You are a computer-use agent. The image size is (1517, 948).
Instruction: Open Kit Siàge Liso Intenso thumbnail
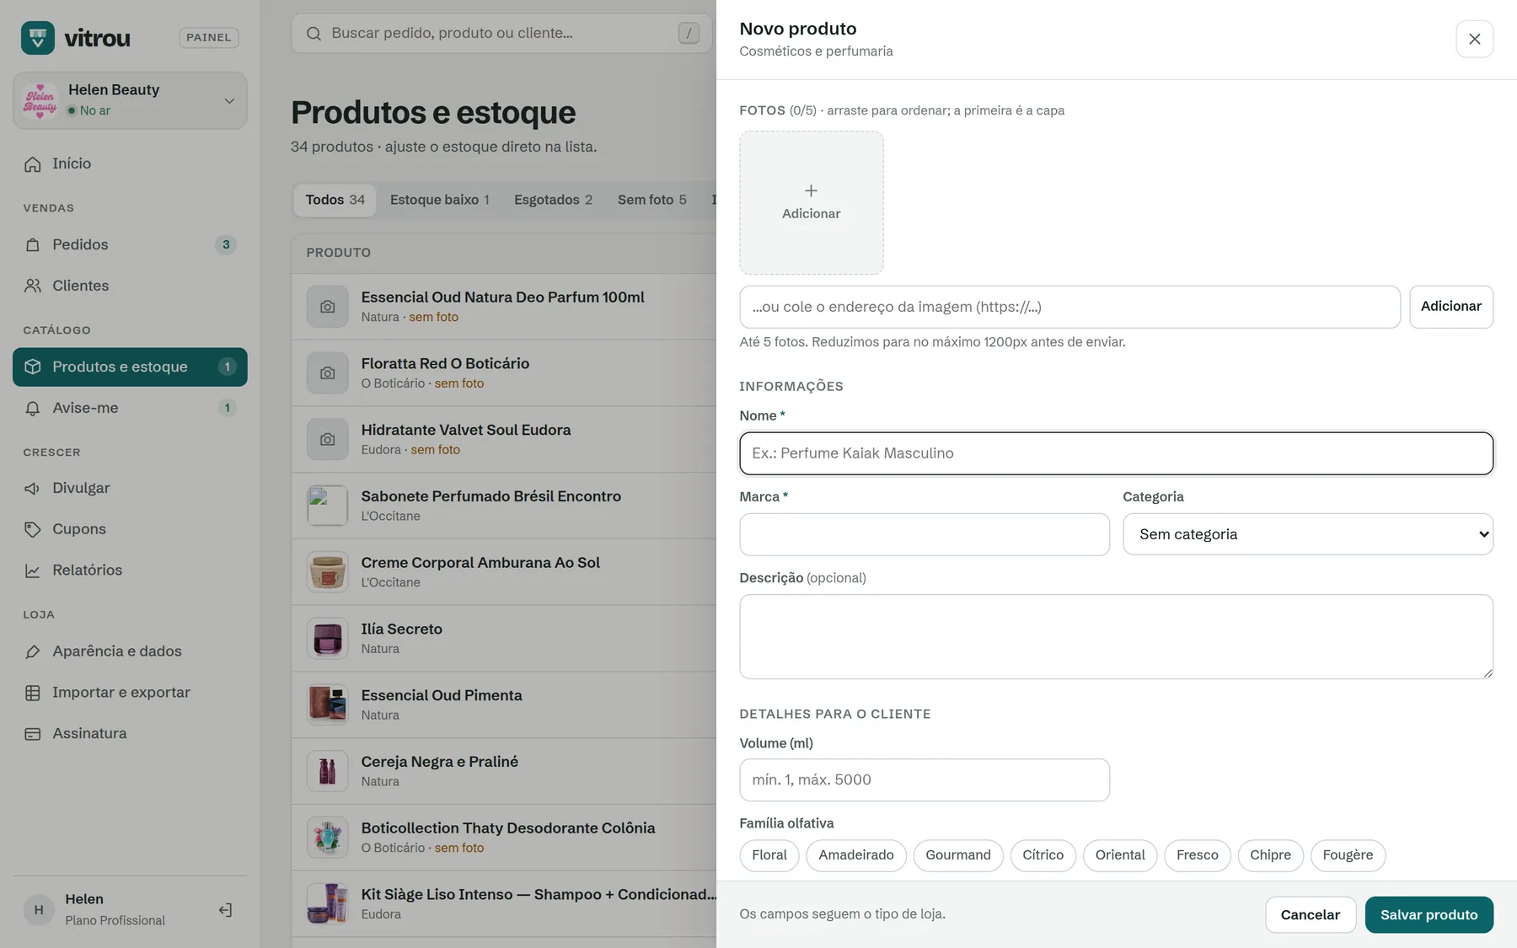pyautogui.click(x=328, y=904)
